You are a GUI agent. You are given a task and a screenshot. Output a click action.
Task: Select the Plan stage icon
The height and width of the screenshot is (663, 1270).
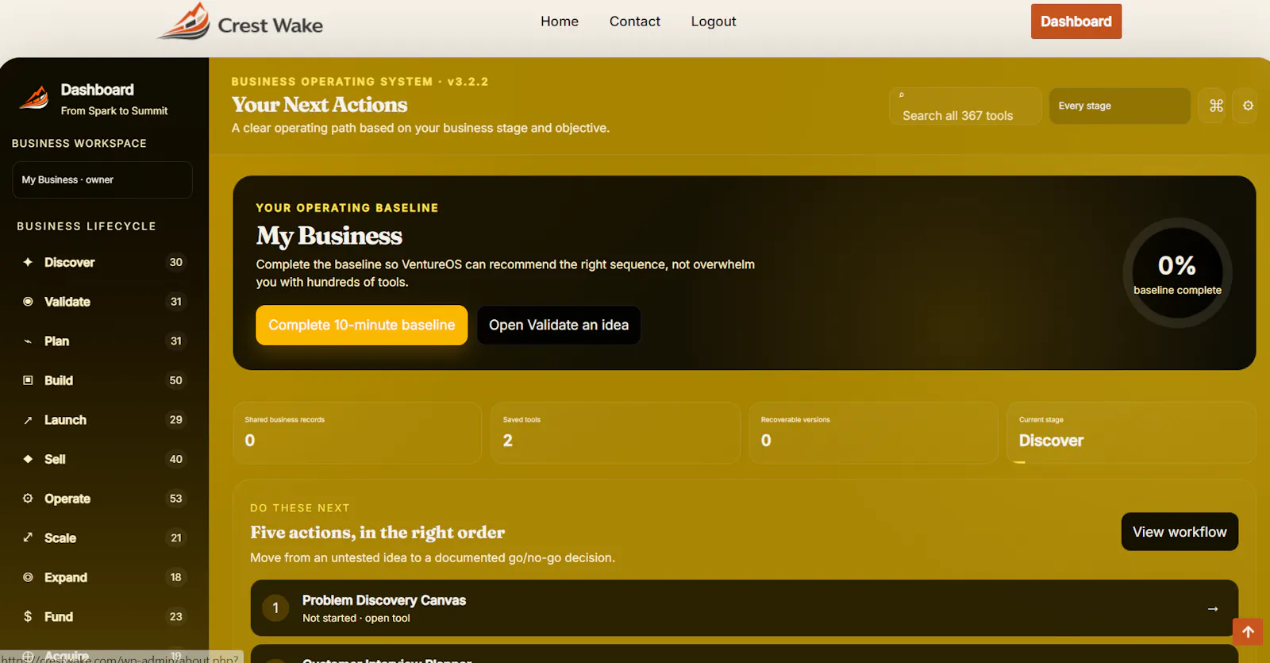pos(28,341)
